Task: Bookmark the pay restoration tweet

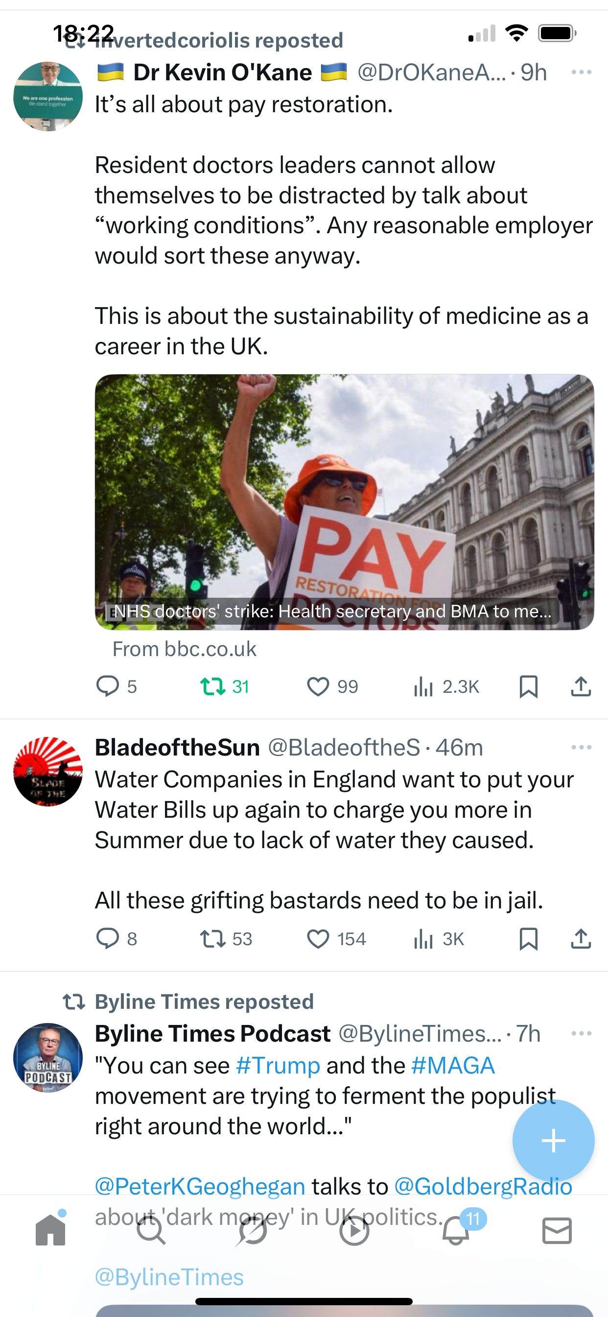Action: click(x=528, y=686)
